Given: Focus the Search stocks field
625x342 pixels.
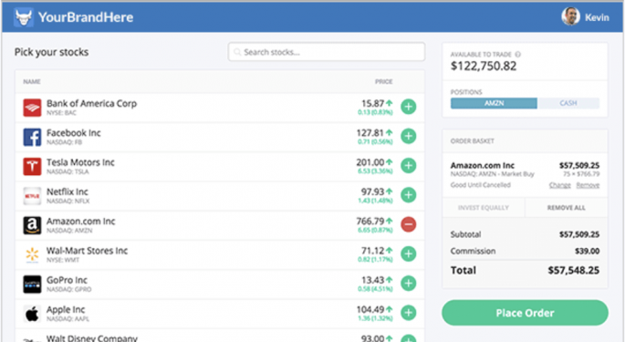Looking at the screenshot, I should (x=327, y=52).
